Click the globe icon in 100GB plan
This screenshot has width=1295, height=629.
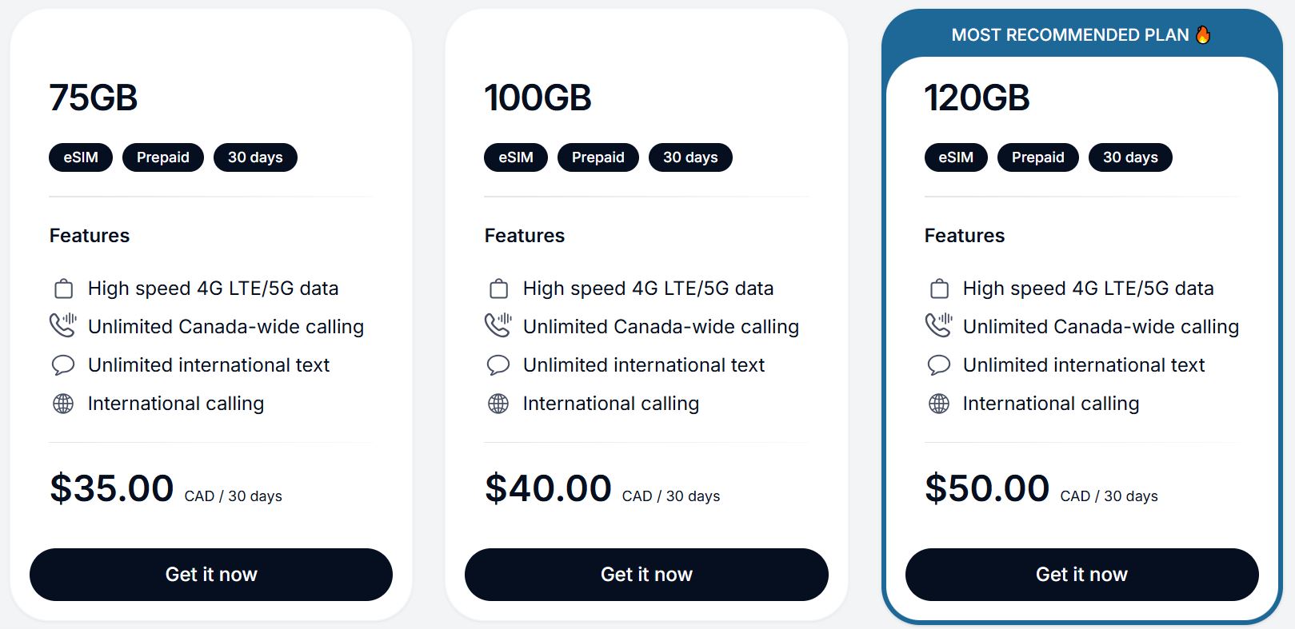498,404
